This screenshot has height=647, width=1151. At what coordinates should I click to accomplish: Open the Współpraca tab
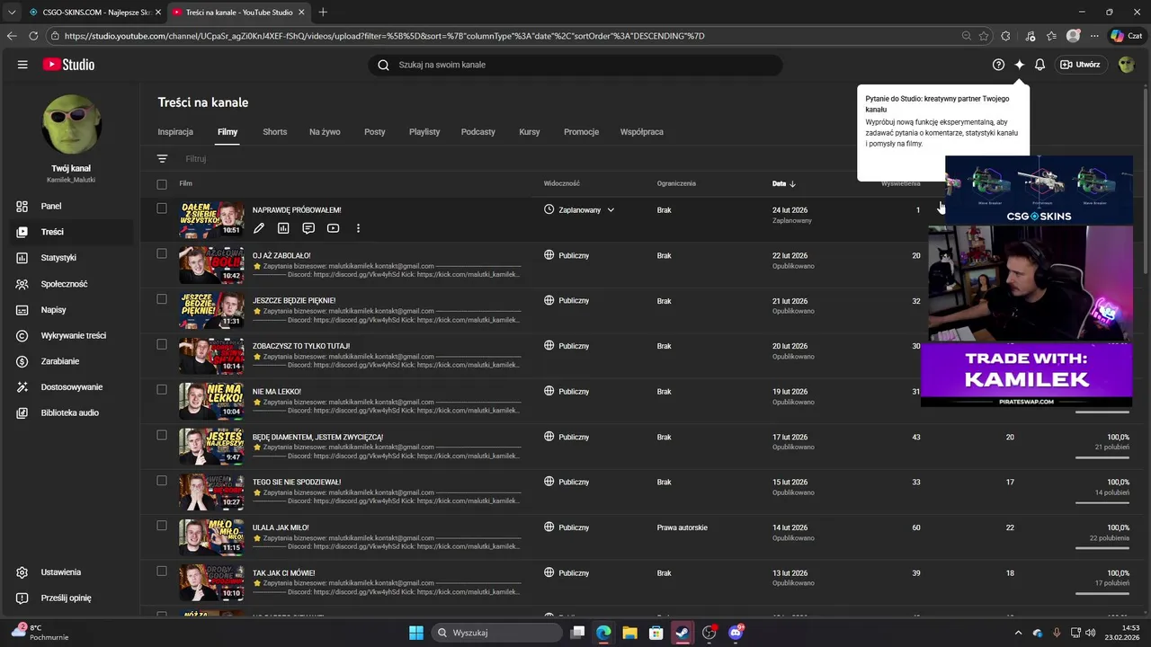point(642,132)
